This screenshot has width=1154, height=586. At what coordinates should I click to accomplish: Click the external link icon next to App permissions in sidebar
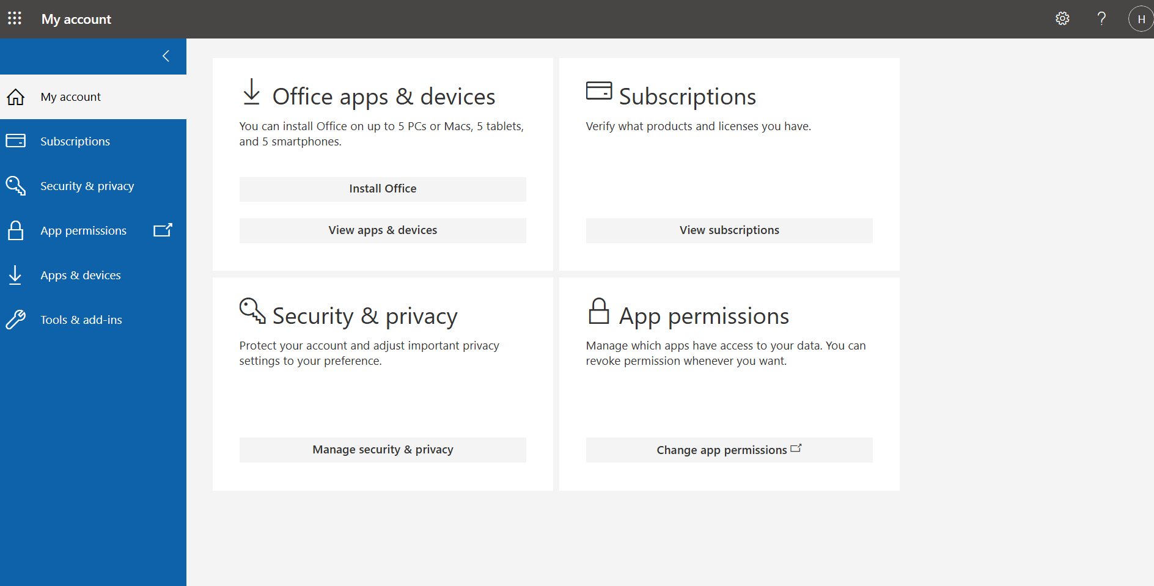[163, 230]
